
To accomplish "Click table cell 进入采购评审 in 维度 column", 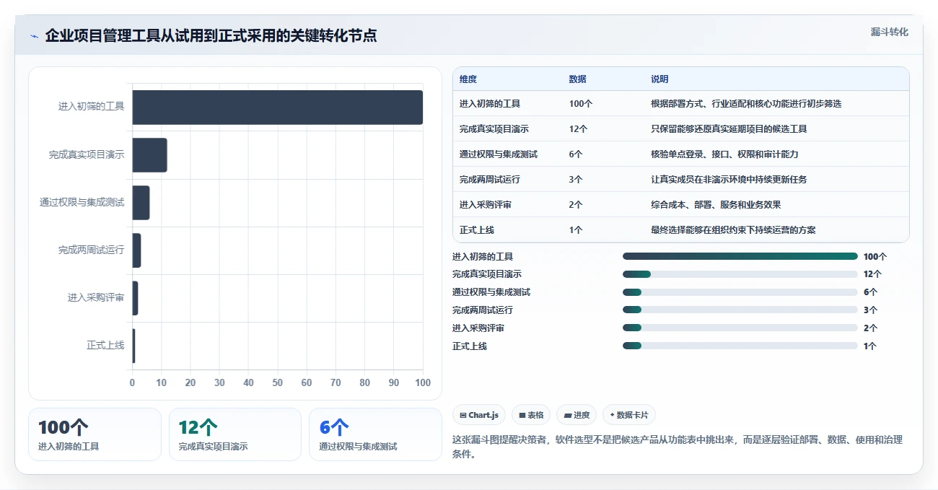I will tap(486, 205).
